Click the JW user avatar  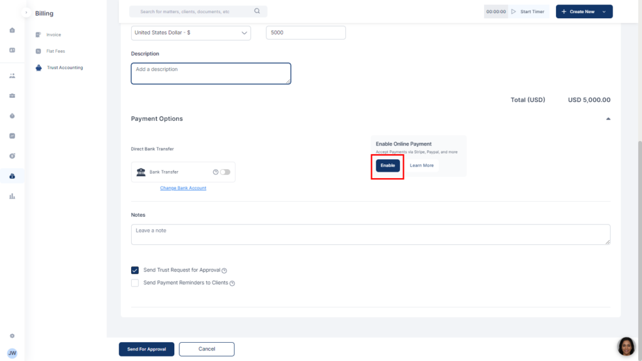point(12,353)
